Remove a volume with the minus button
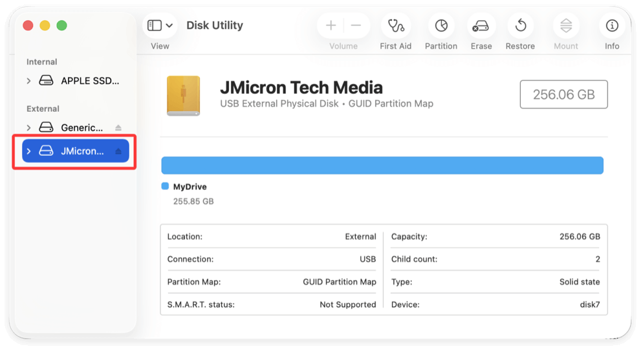 [356, 25]
